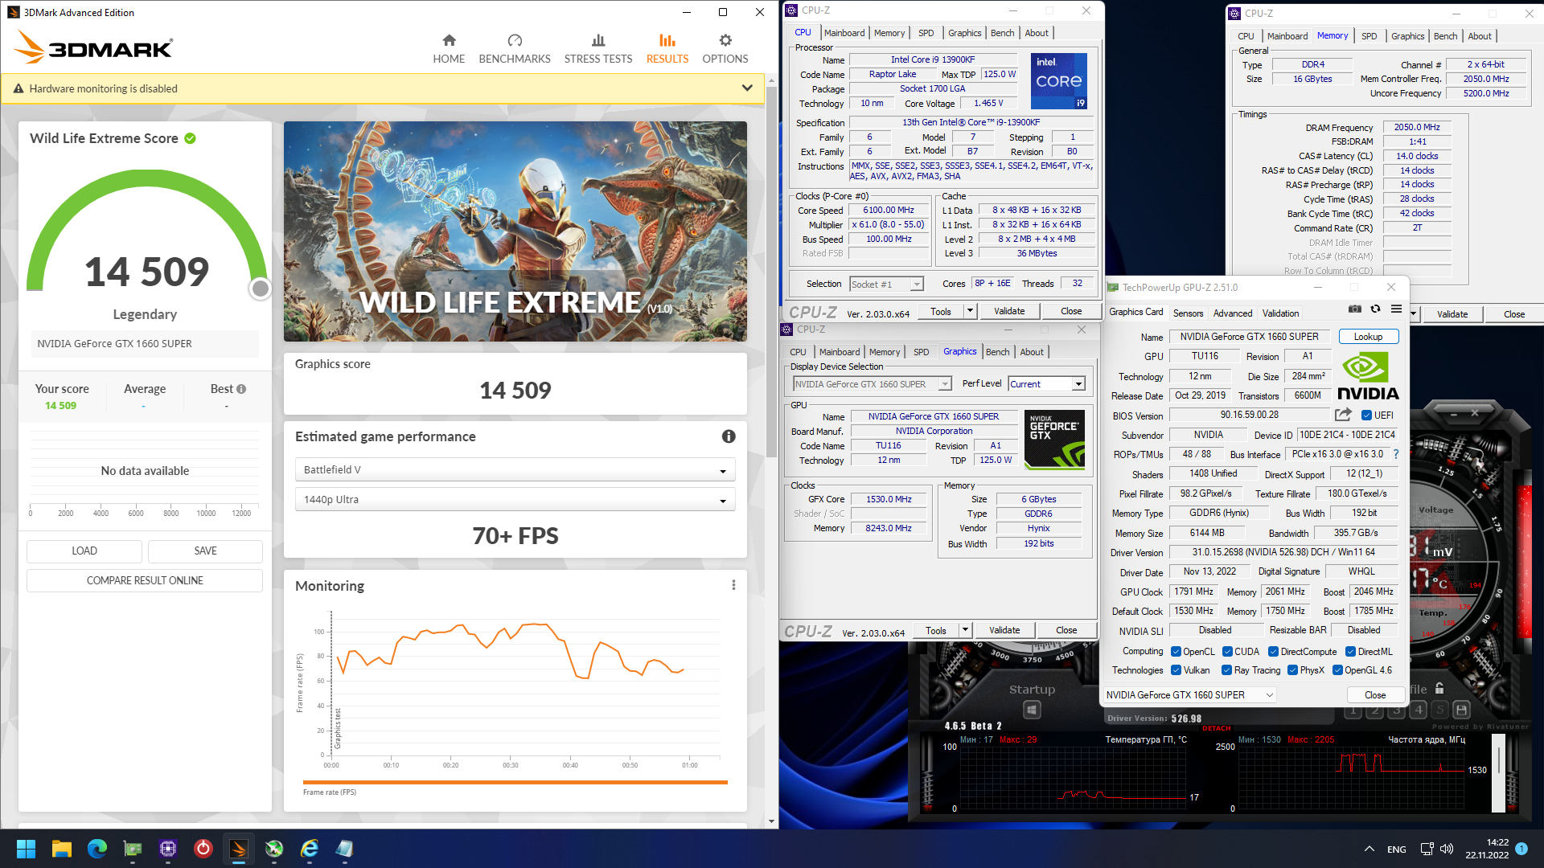Expand the hardware monitoring warning banner
The height and width of the screenshot is (868, 1544).
(747, 88)
